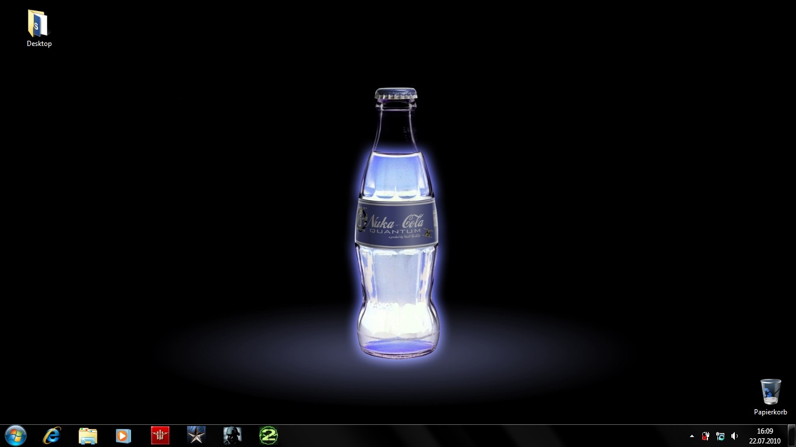
Task: Launch Internet Explorer from the taskbar
Action: pyautogui.click(x=52, y=435)
